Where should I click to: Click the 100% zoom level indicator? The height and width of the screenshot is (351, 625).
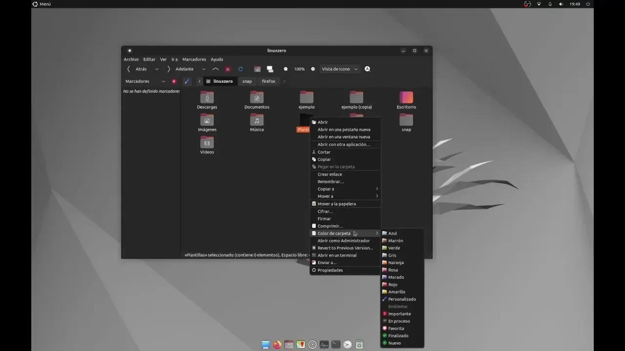coord(299,69)
